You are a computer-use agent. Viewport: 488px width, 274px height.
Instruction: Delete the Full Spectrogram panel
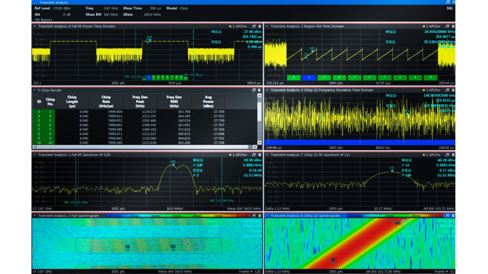click(x=260, y=216)
